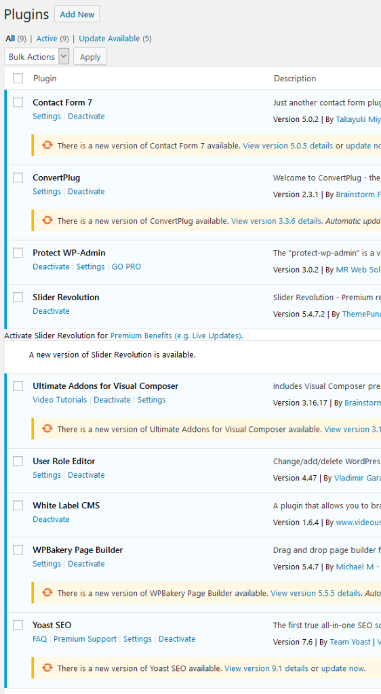
Task: Click update now for Yoast SEO
Action: [344, 668]
